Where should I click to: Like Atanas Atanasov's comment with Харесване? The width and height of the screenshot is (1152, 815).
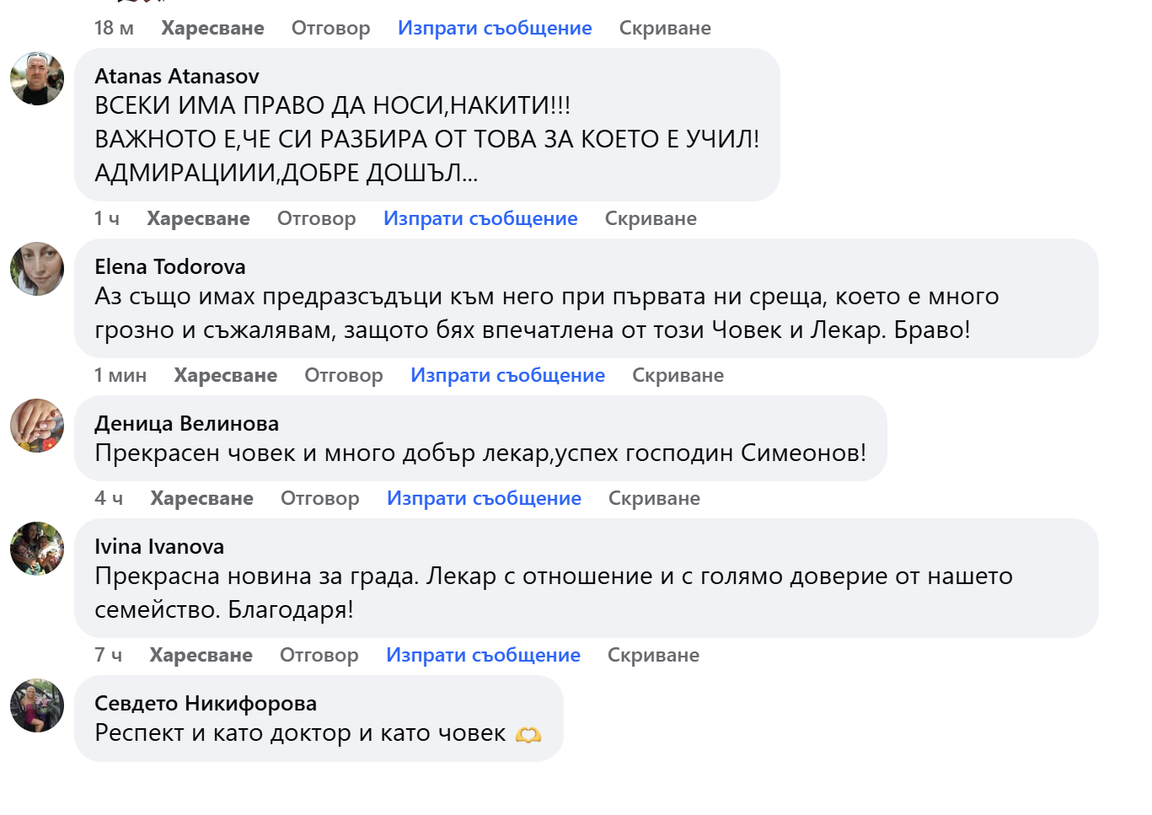(x=198, y=218)
